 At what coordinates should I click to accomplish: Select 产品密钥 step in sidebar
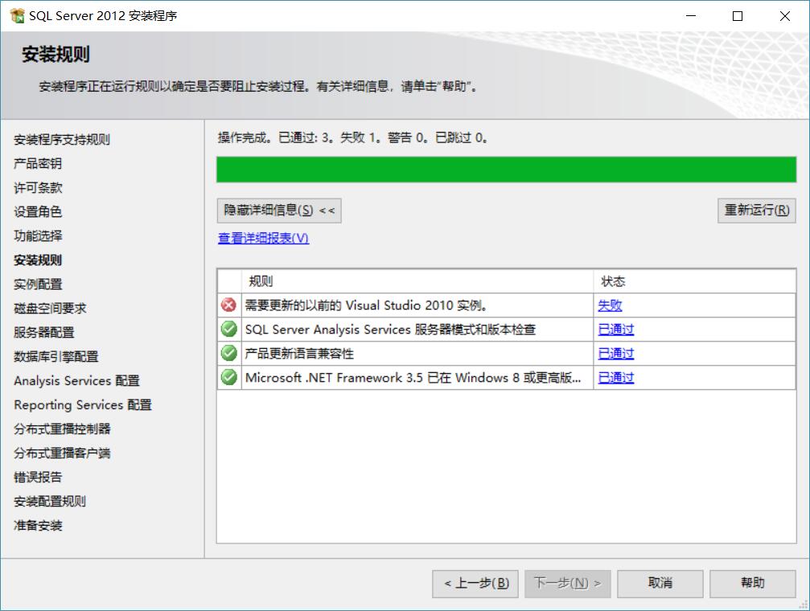click(x=38, y=164)
